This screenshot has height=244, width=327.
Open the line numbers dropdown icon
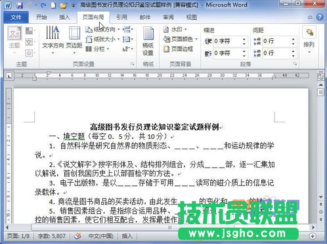click(128, 39)
